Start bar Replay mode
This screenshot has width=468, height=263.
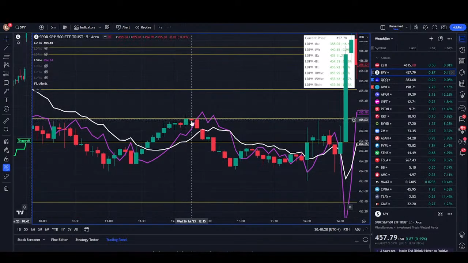(x=143, y=27)
